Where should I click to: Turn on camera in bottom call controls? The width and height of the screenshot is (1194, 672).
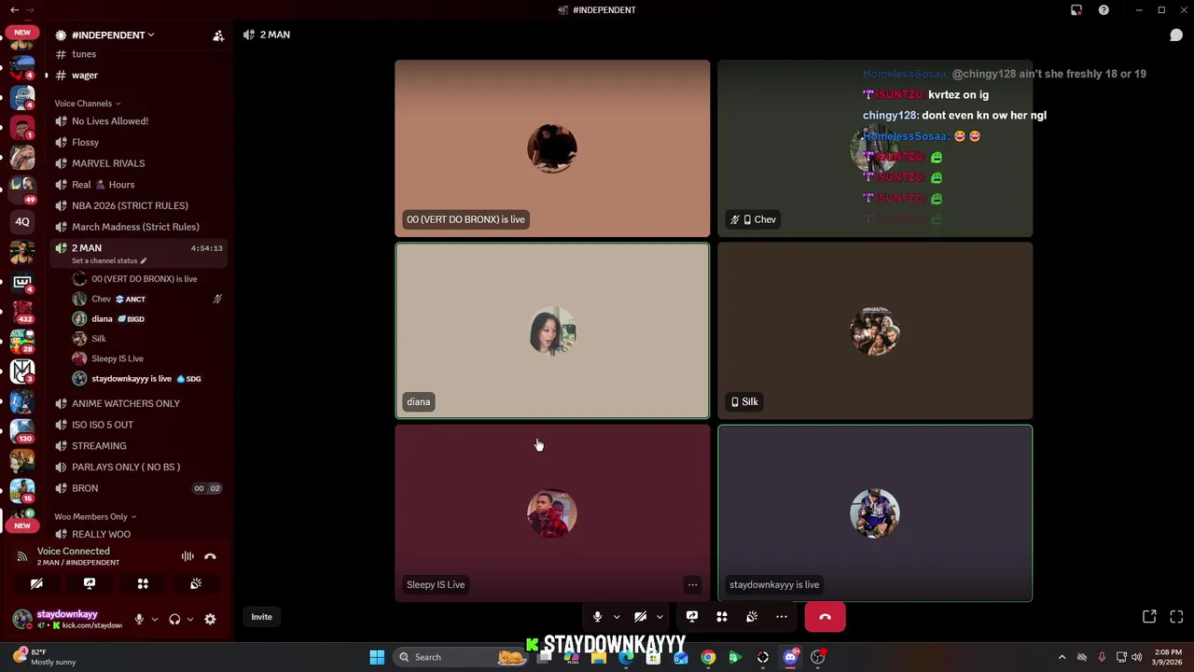click(x=640, y=617)
